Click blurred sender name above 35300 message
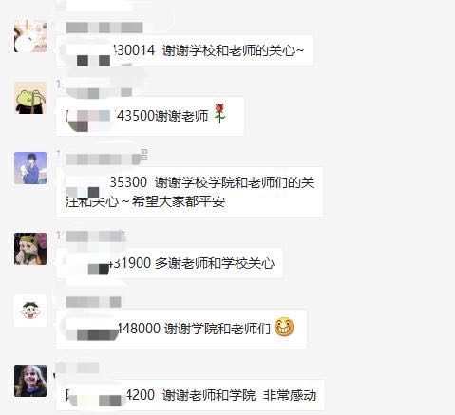 [104, 159]
